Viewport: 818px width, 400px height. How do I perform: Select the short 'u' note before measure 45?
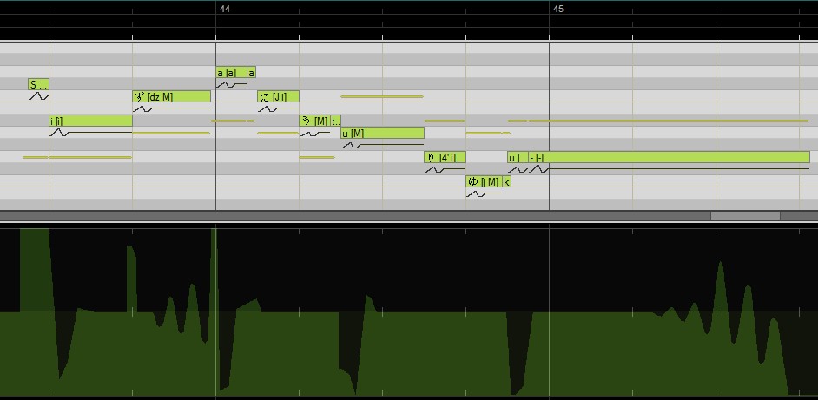518,157
